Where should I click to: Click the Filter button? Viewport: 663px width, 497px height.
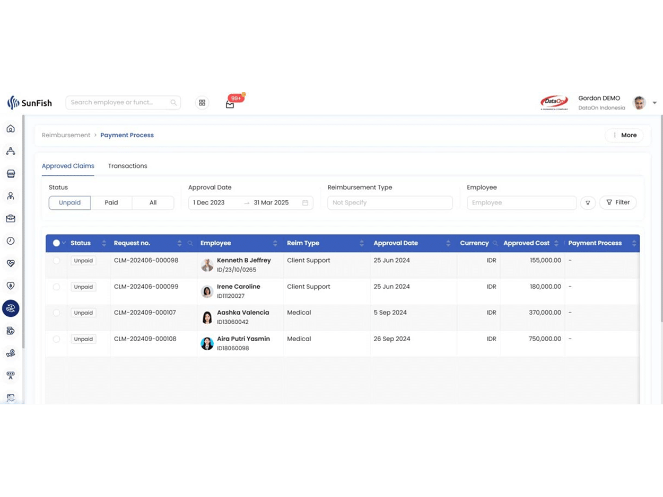coord(618,202)
